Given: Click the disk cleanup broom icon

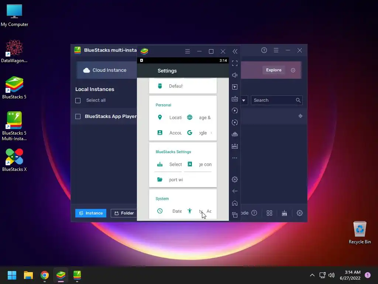Looking at the screenshot, I should tap(285, 213).
